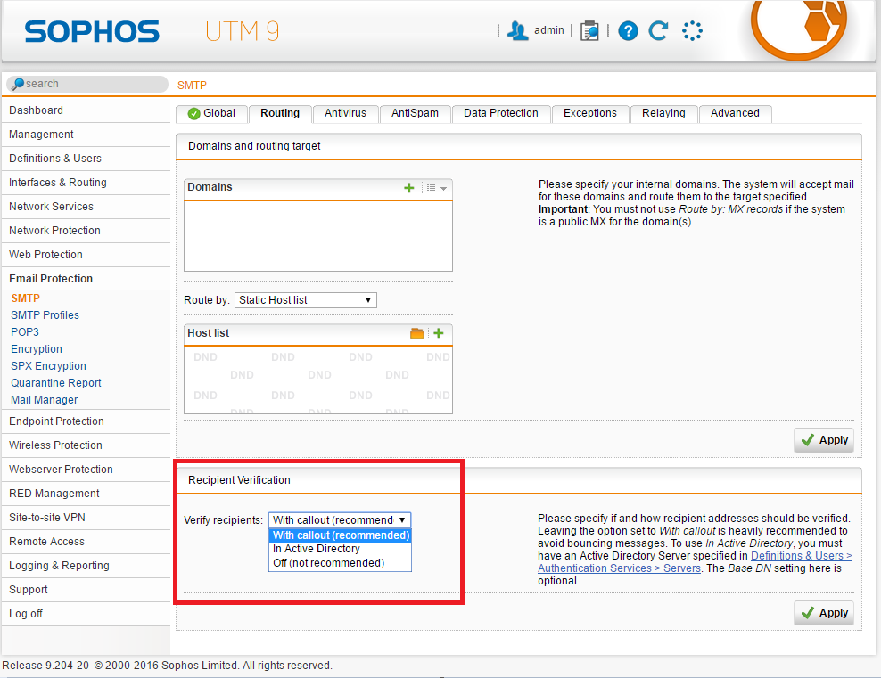The height and width of the screenshot is (678, 881).
Task: Click inside the Domains list box
Action: 318,236
